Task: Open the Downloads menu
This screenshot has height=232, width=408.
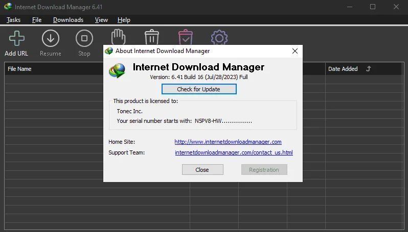Action: (68, 20)
